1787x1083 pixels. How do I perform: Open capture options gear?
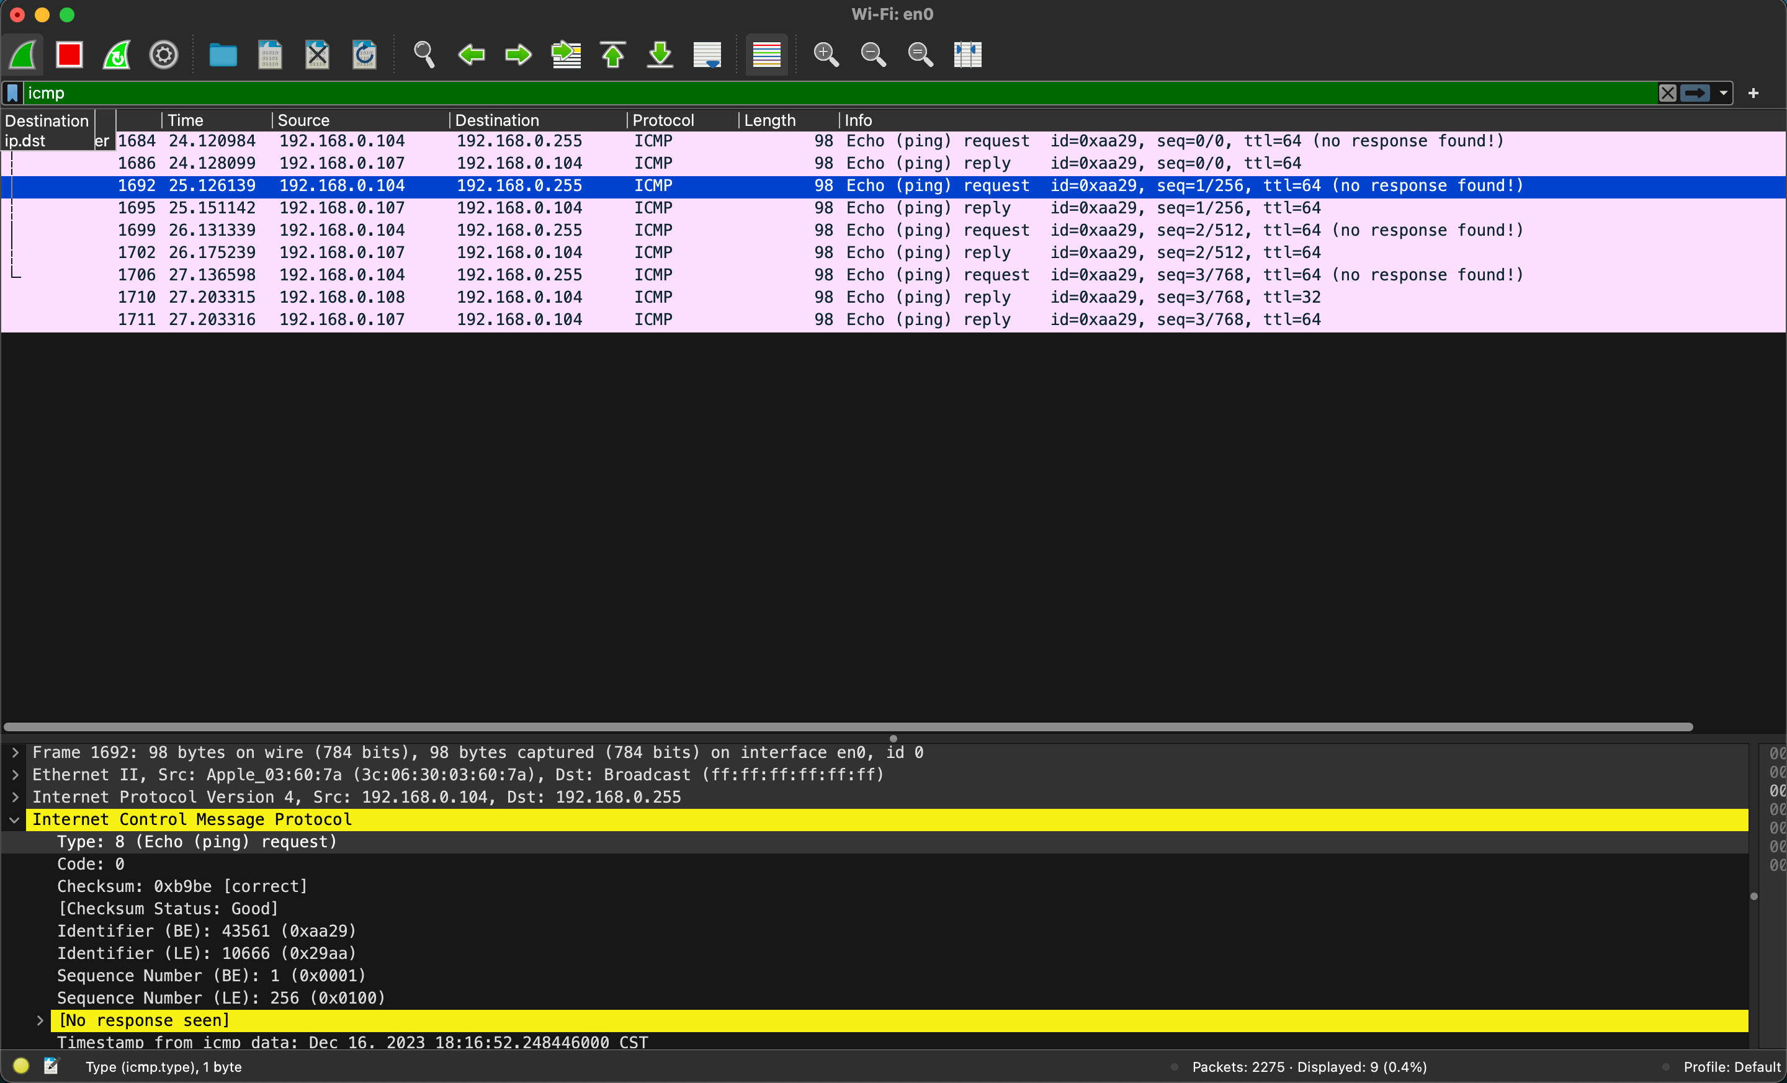pyautogui.click(x=164, y=55)
